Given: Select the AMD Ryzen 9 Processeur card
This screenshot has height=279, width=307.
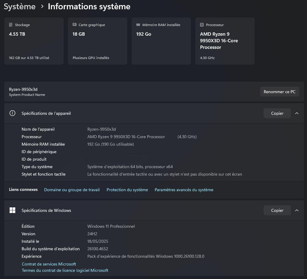Looking at the screenshot, I should tap(225, 41).
